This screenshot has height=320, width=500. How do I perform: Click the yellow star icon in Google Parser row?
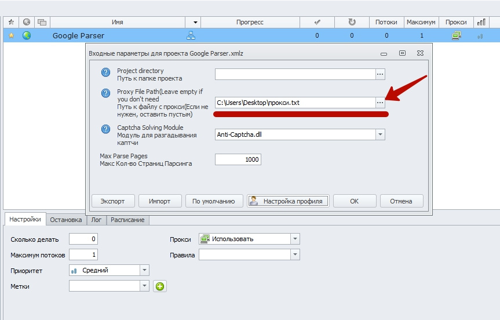10,35
